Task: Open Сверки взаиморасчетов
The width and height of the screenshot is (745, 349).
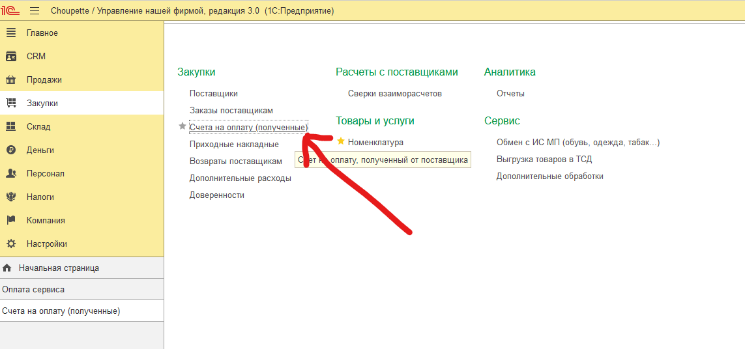Action: coord(395,94)
